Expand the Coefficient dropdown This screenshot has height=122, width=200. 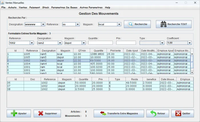coord(189,43)
